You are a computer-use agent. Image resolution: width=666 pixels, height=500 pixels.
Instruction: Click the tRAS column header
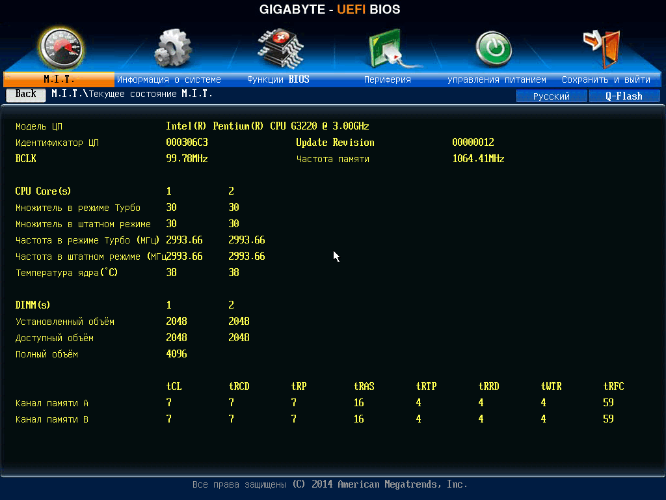point(364,386)
